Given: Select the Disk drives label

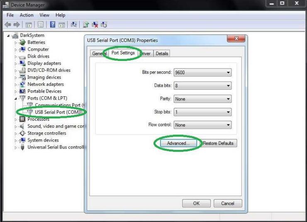Looking at the screenshot, I should 38,56.
